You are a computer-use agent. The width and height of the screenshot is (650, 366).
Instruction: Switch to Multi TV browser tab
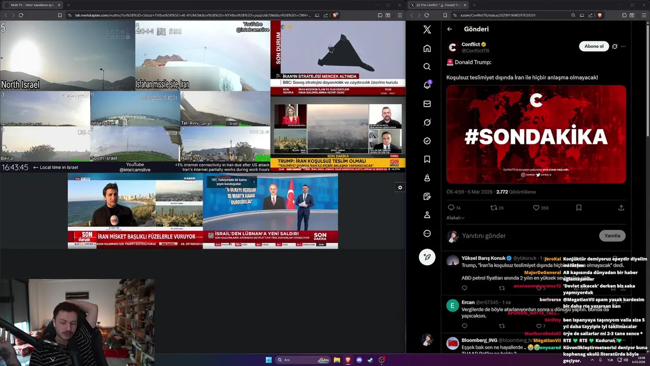[34, 5]
